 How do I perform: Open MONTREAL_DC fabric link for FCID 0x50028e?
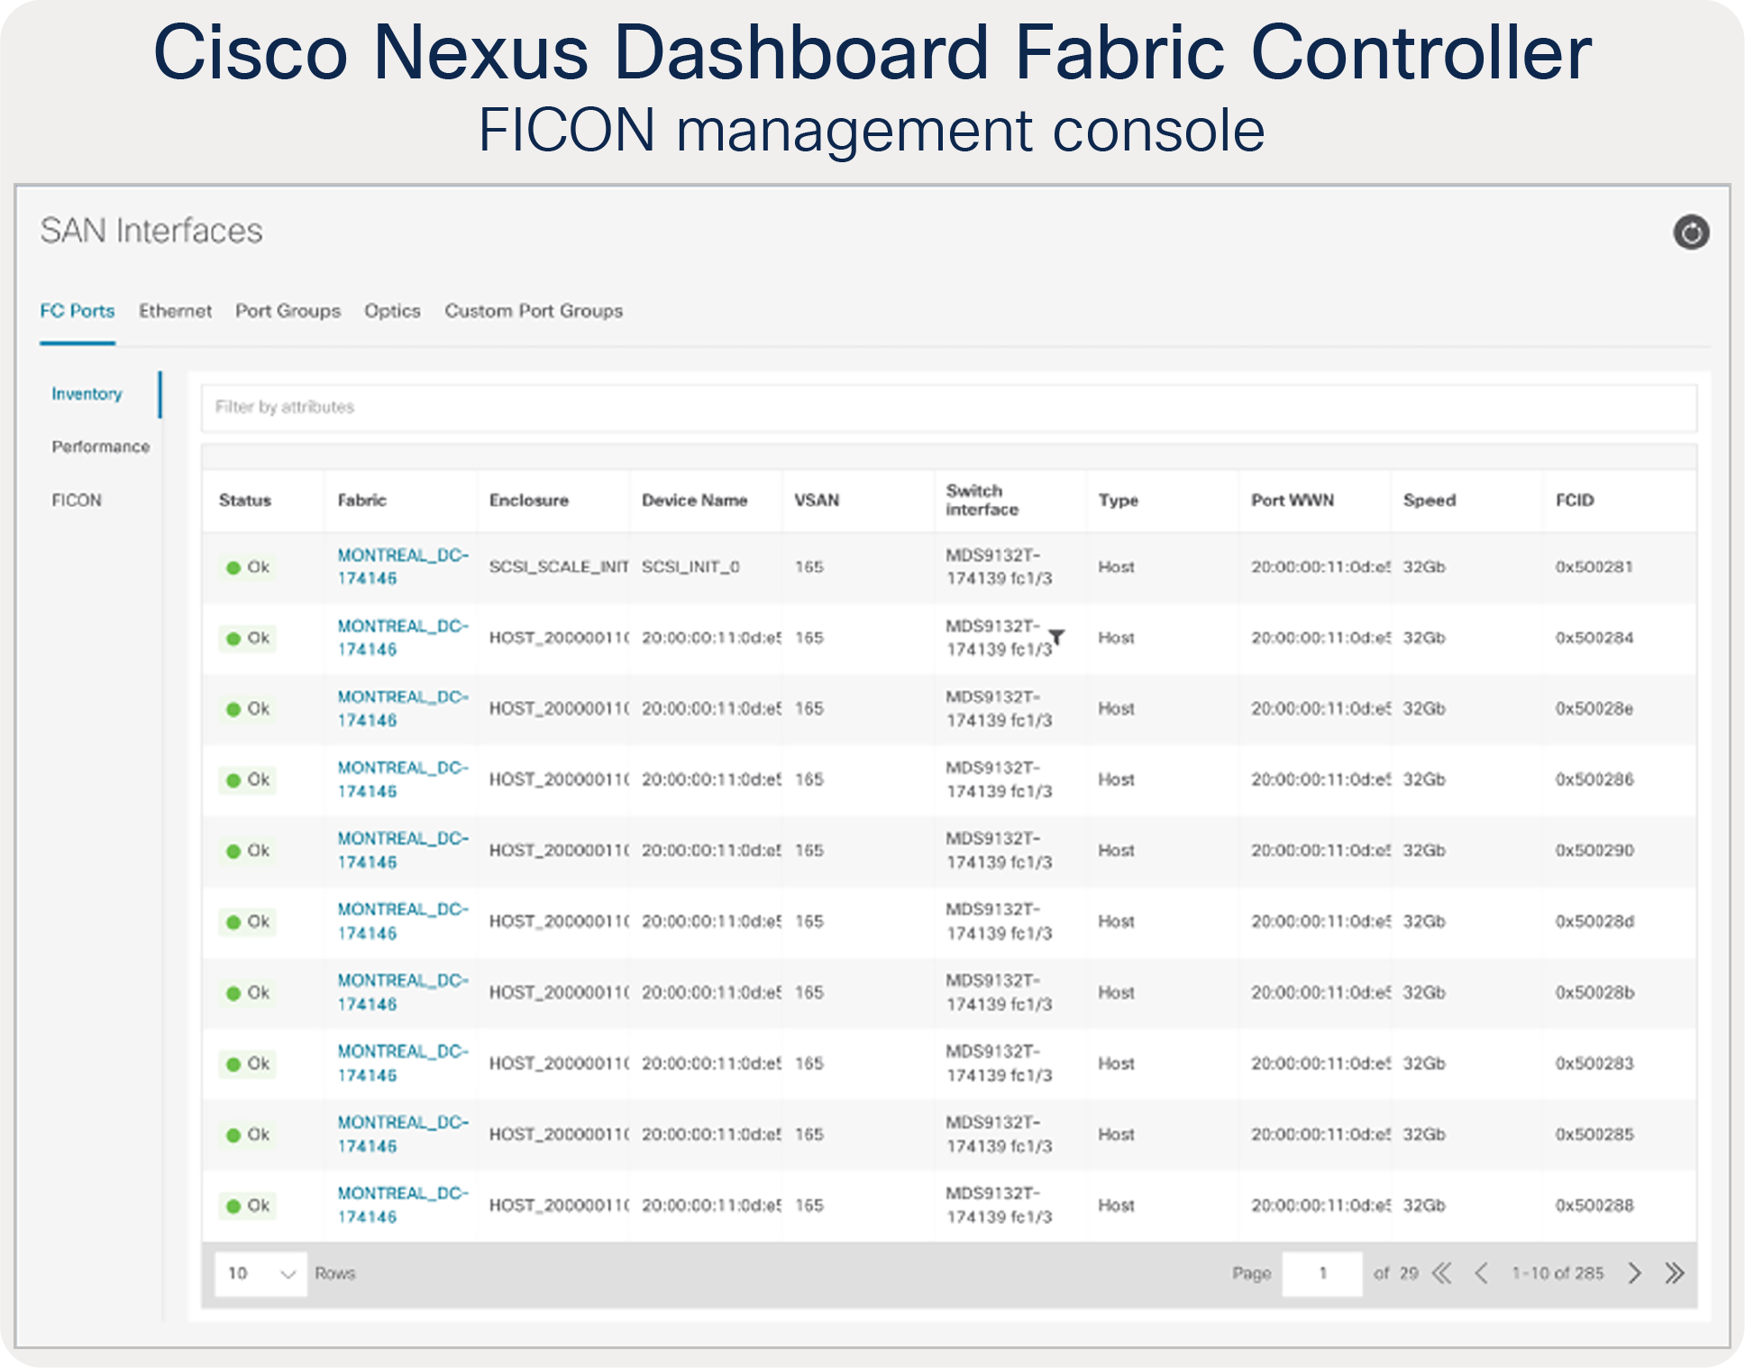pos(403,709)
